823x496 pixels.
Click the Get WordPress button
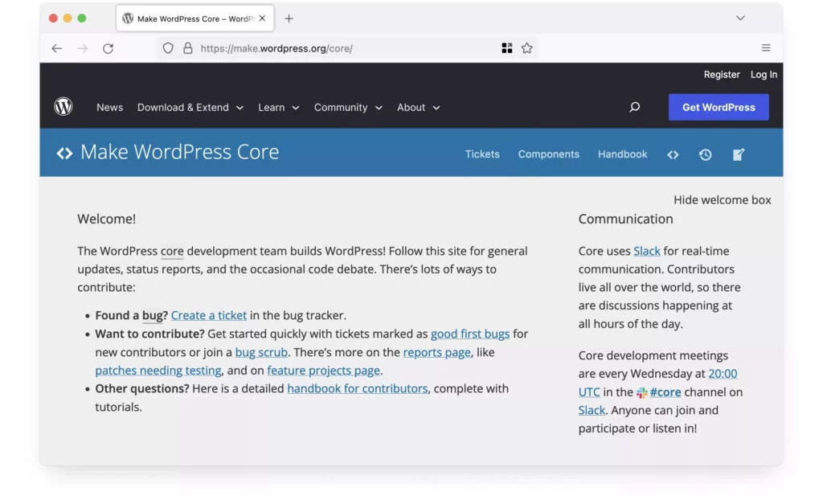click(x=718, y=107)
